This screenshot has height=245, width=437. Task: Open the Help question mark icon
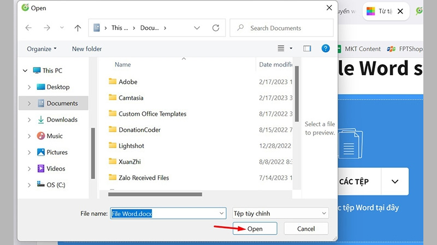pyautogui.click(x=326, y=48)
